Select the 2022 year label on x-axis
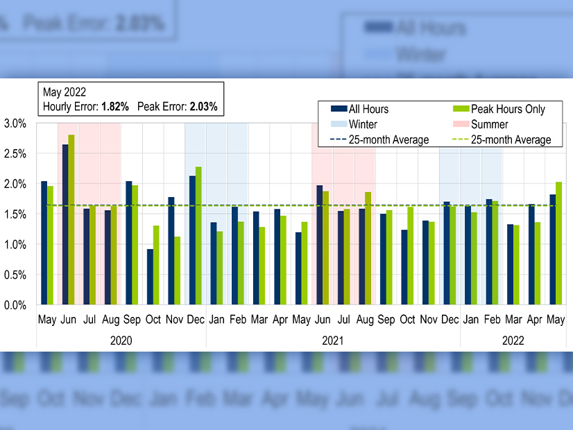This screenshot has height=430, width=573. (513, 341)
